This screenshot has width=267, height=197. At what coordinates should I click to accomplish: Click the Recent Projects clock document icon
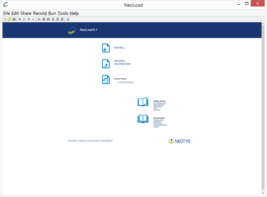(106, 80)
